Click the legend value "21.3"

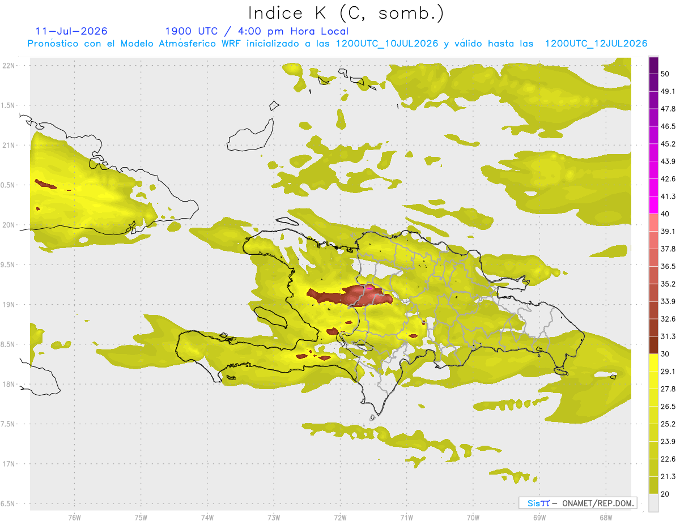[669, 476]
